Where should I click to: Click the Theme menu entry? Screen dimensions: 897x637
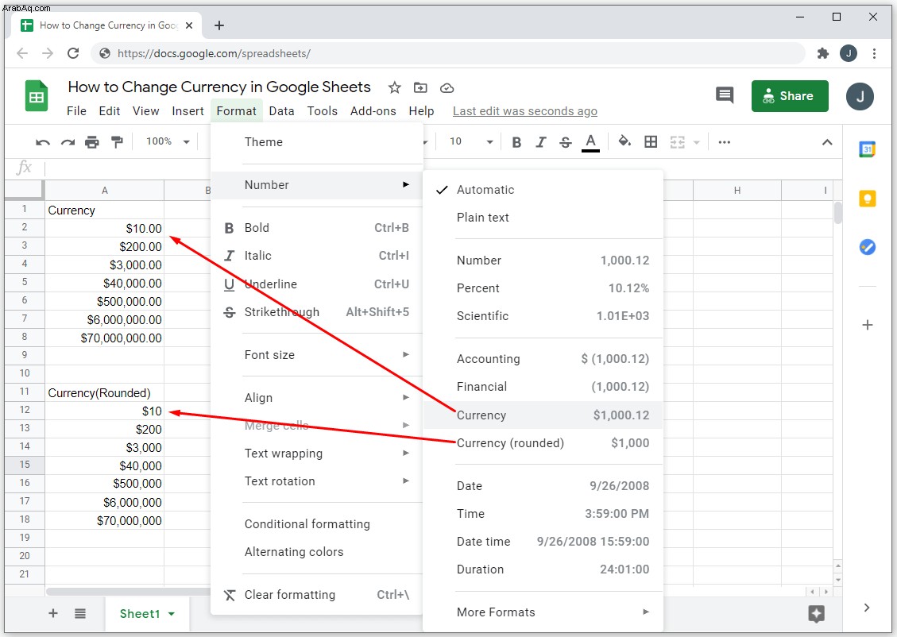point(318,142)
